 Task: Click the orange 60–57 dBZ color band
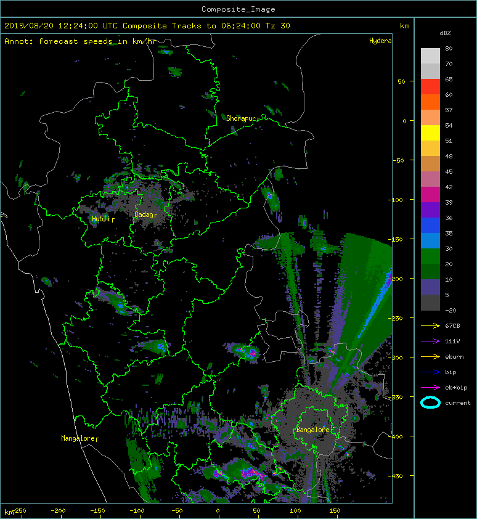click(x=430, y=102)
